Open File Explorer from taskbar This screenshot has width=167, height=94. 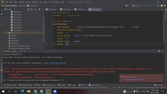click(x=29, y=91)
